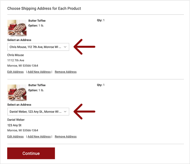This screenshot has width=190, height=164.
Task: Edit Address for Chris Mouse
Action: 15,72
